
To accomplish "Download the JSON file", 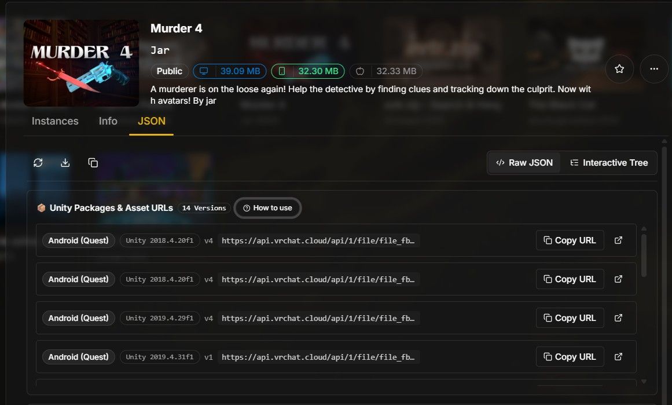I will [x=65, y=163].
